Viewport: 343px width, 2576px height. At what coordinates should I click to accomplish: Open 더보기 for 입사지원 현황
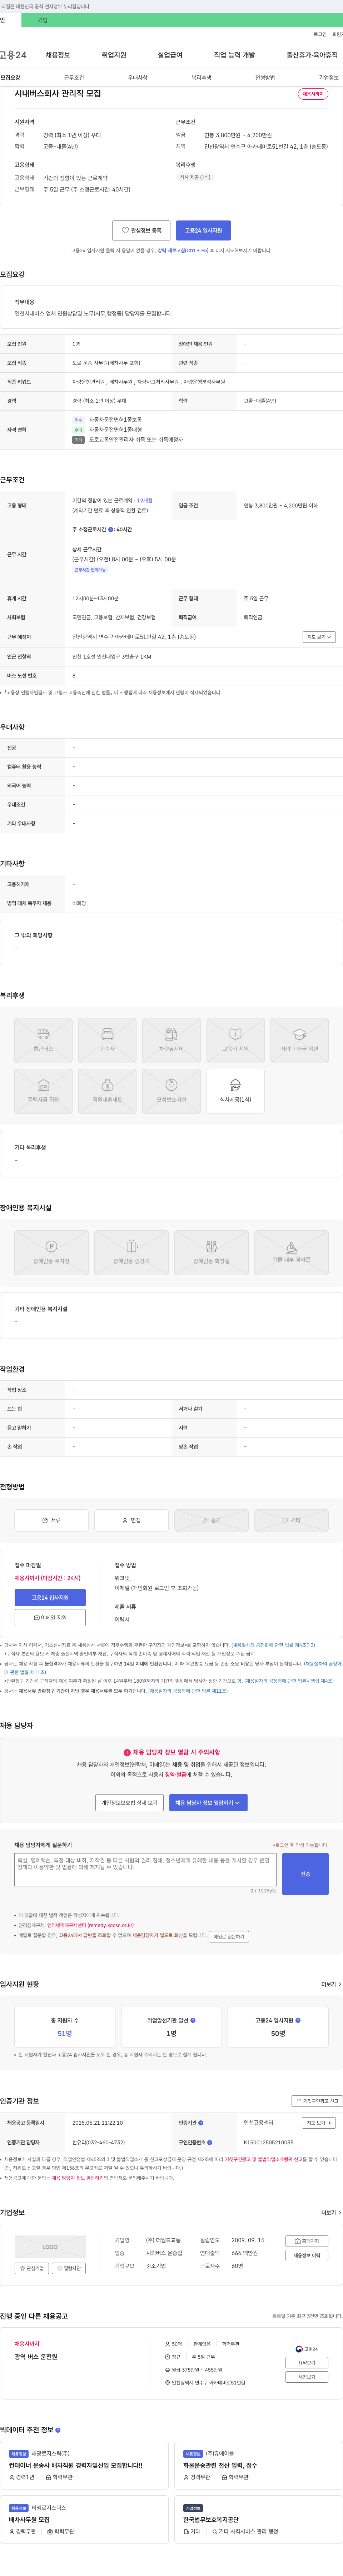(x=331, y=1984)
